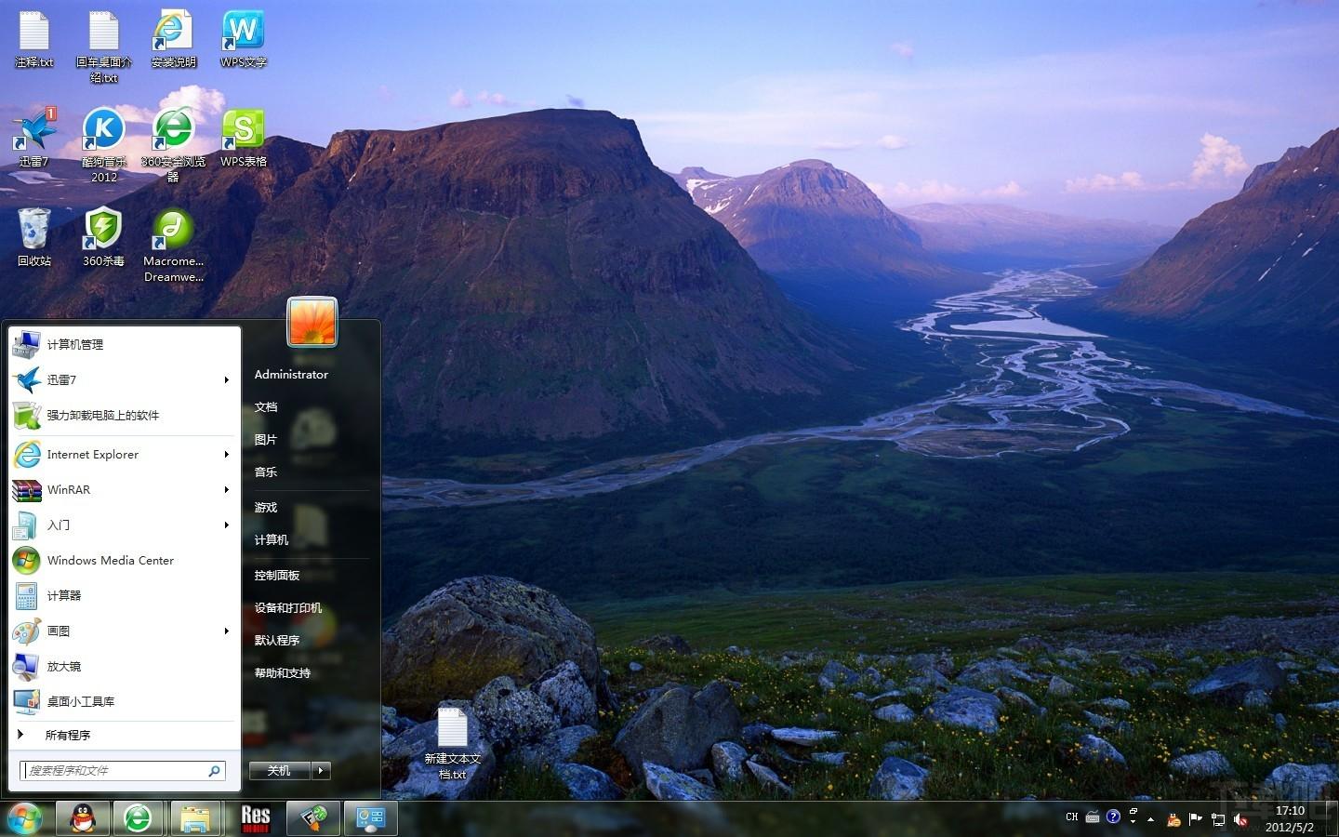This screenshot has width=1339, height=837.
Task: Open 强力卸载电脑上的软件 entry
Action: [x=124, y=415]
